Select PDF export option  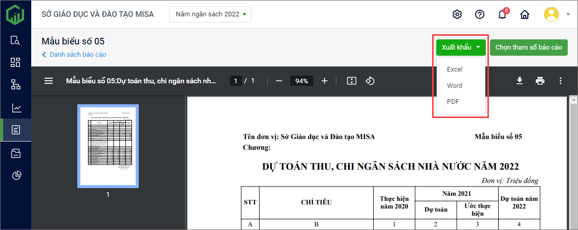pyautogui.click(x=453, y=102)
